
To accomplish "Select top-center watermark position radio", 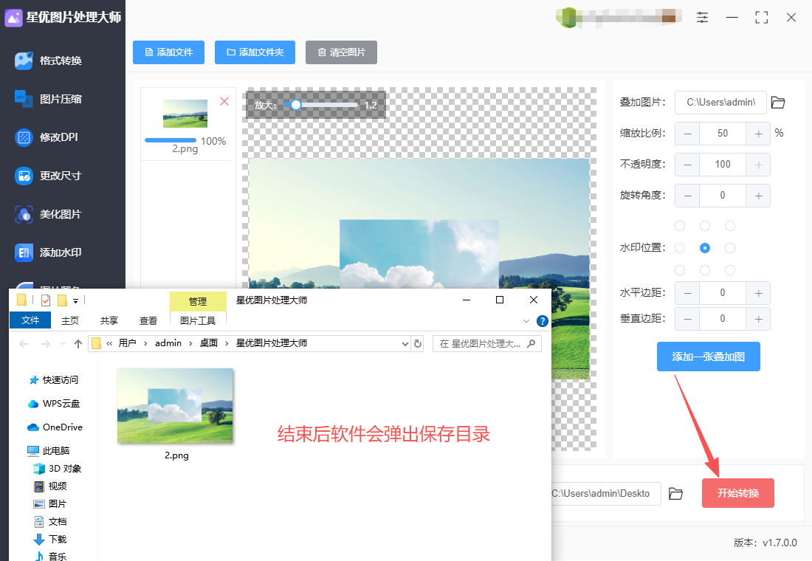I will tap(705, 226).
